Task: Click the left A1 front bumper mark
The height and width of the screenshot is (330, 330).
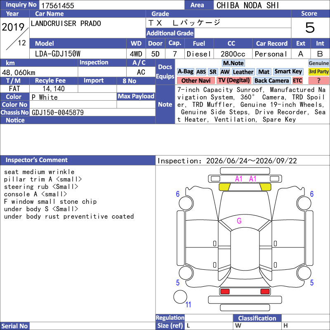Action: pos(239,179)
